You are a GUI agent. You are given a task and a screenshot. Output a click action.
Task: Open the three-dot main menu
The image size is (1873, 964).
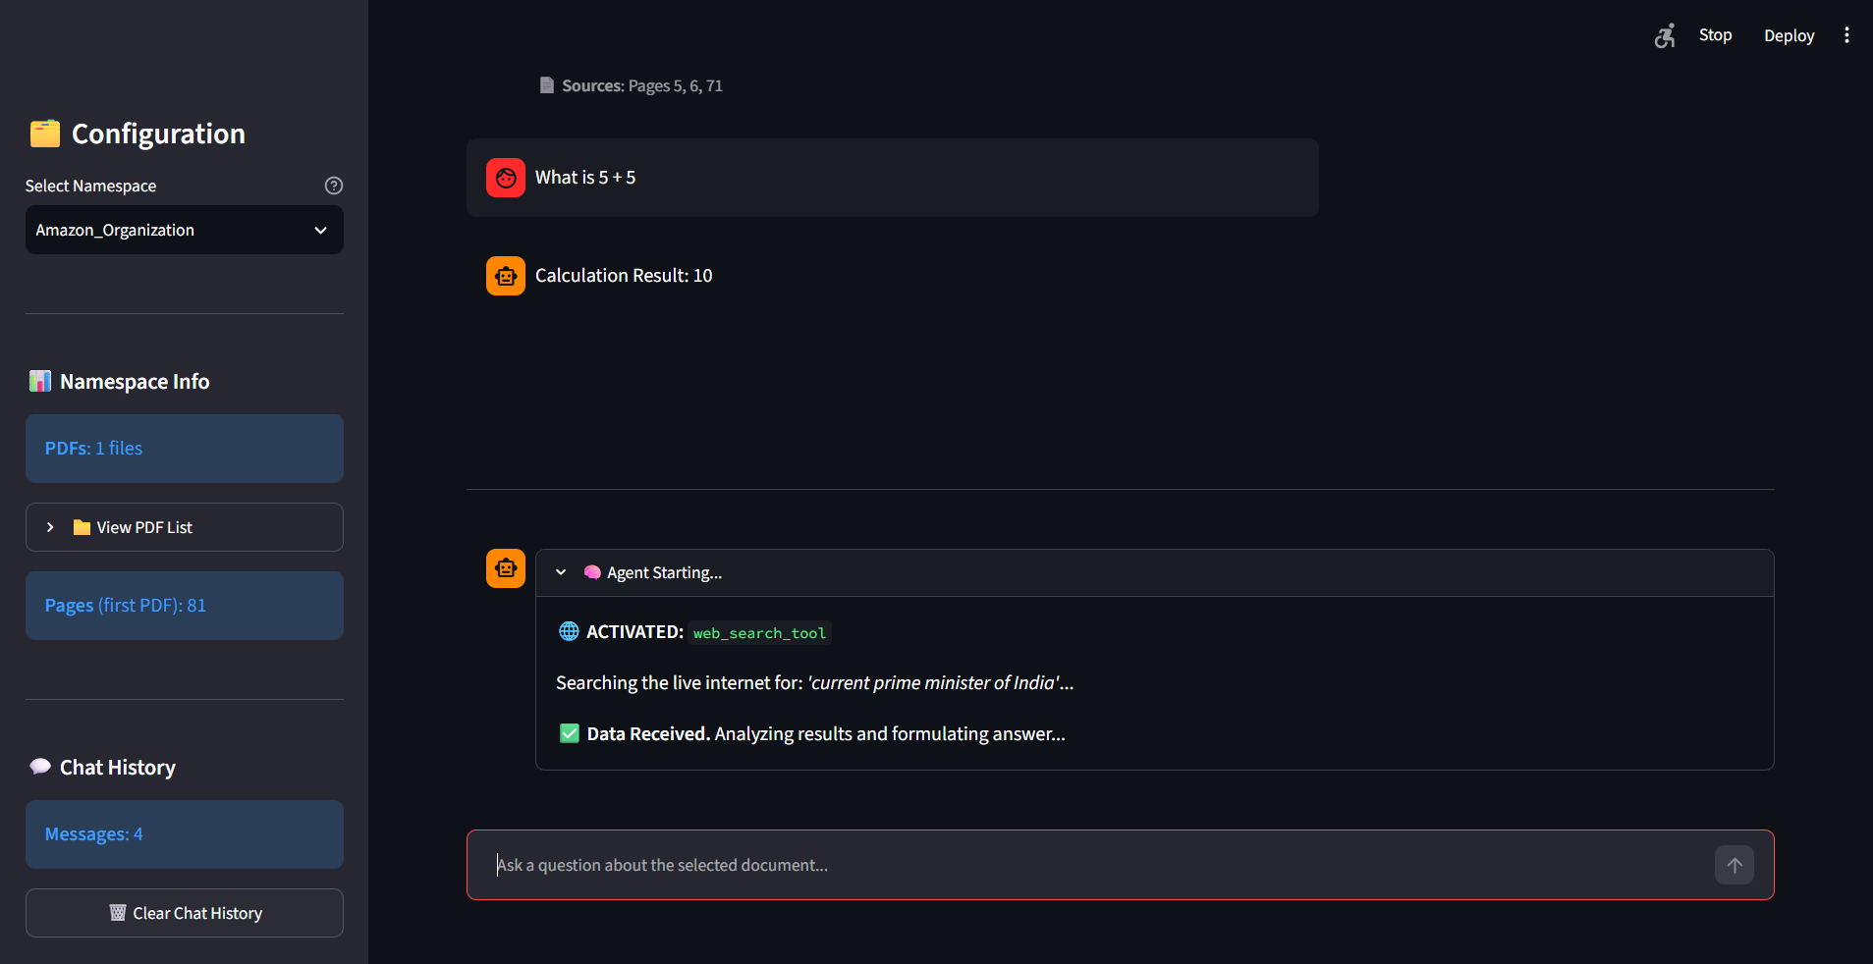point(1846,35)
